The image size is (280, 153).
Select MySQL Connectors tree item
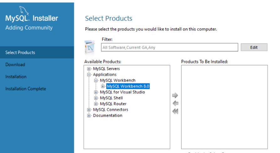[111, 110]
